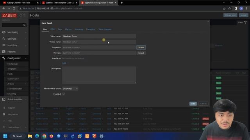Open the Inventory tab in New host dialog
Image resolution: width=250 pixels, height=140 pixels.
tap(79, 30)
